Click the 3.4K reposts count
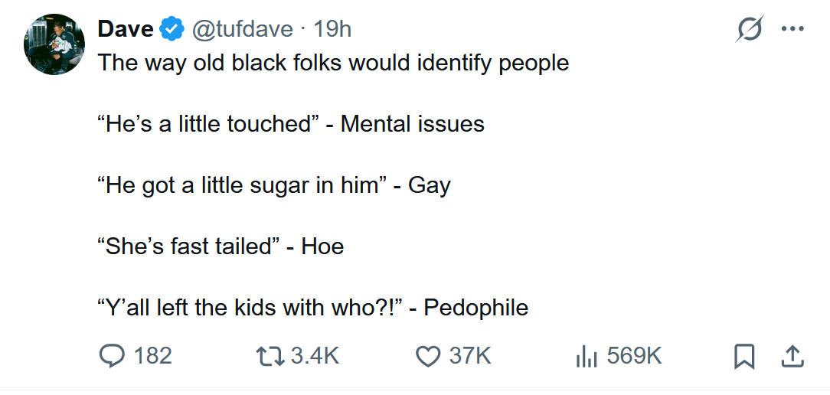The width and height of the screenshot is (830, 395). point(314,355)
